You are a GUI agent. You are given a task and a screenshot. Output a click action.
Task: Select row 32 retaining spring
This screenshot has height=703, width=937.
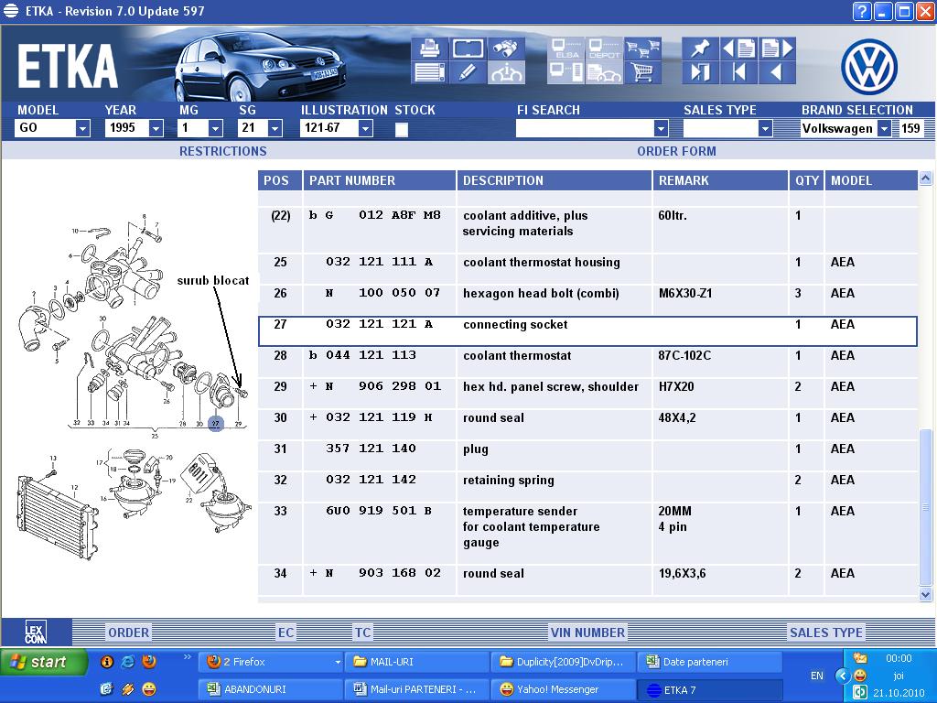tap(587, 487)
